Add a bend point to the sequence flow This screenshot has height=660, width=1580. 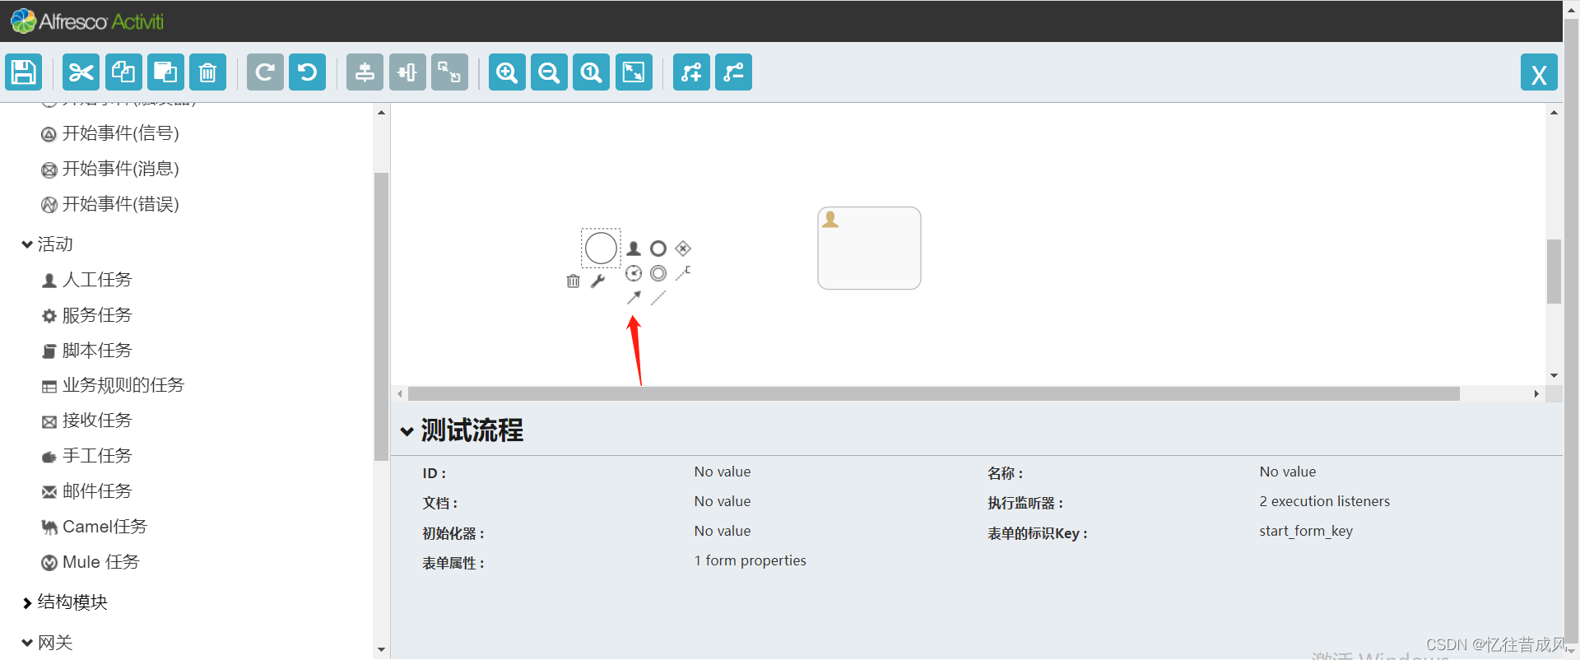pos(691,72)
